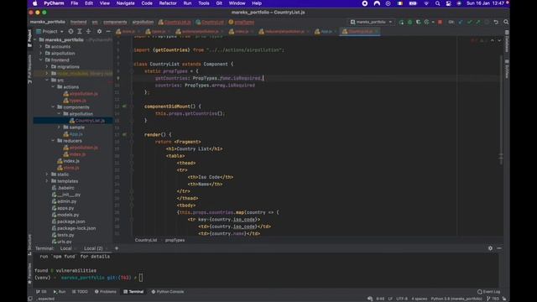The width and height of the screenshot is (537, 302).
Task: Open the Navigate menu
Action: pyautogui.click(x=125, y=3)
